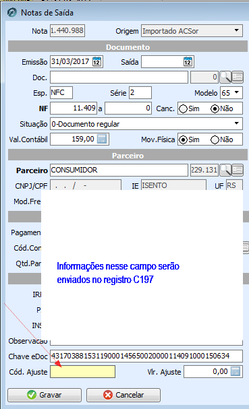This screenshot has height=409, width=249.
Task: Expand Situação dropdown list
Action: point(236,123)
